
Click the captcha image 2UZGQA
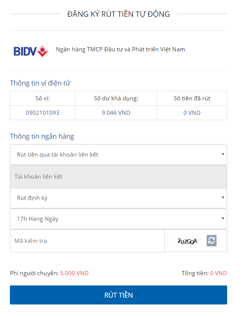coord(187,241)
